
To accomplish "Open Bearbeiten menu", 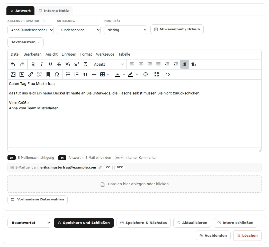I will coord(32,54).
